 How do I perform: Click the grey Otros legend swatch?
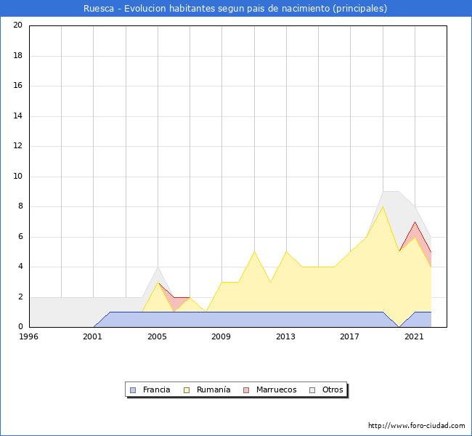312,390
